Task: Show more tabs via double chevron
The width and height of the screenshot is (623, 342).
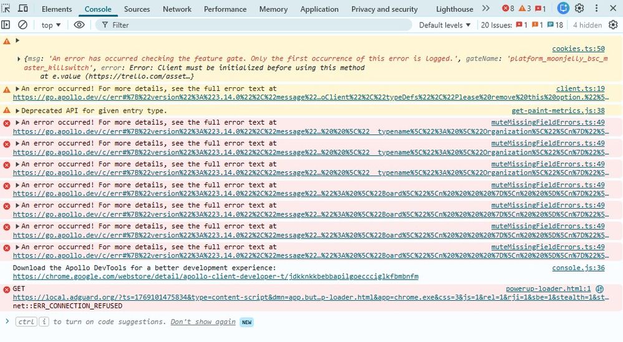Action: pyautogui.click(x=486, y=8)
